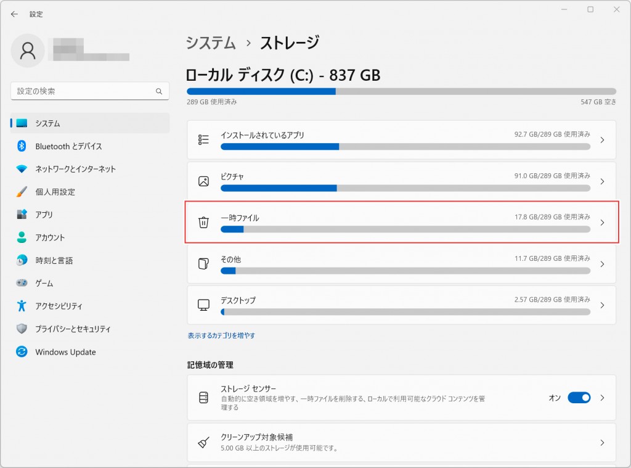Expand the デスクトップ row chevron
This screenshot has width=631, height=468.
coord(602,305)
